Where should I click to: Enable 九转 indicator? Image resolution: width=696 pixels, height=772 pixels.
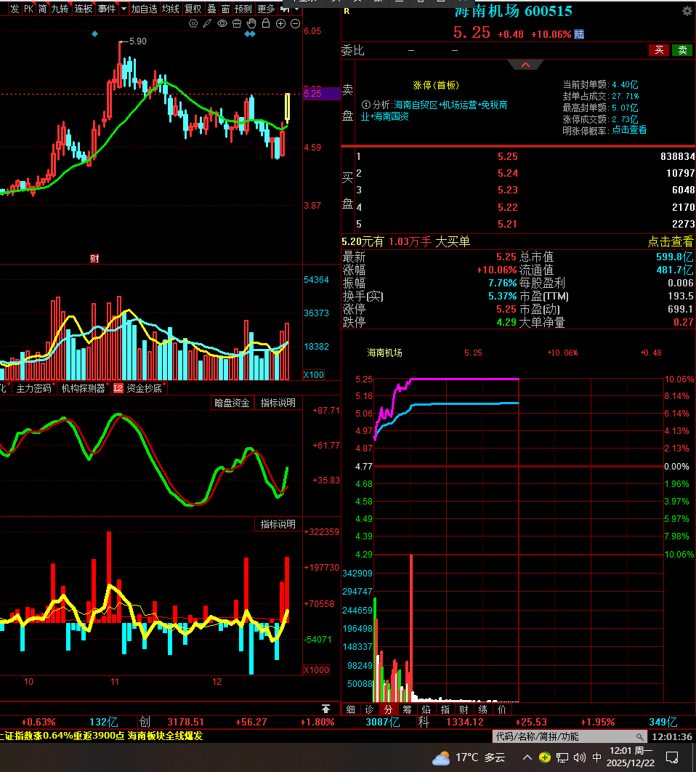(x=60, y=9)
